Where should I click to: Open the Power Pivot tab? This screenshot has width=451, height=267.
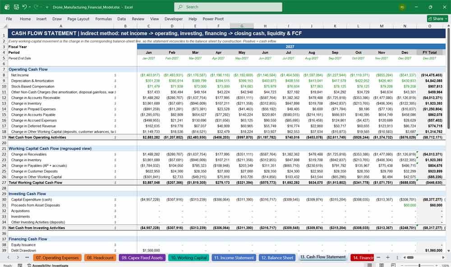click(213, 19)
